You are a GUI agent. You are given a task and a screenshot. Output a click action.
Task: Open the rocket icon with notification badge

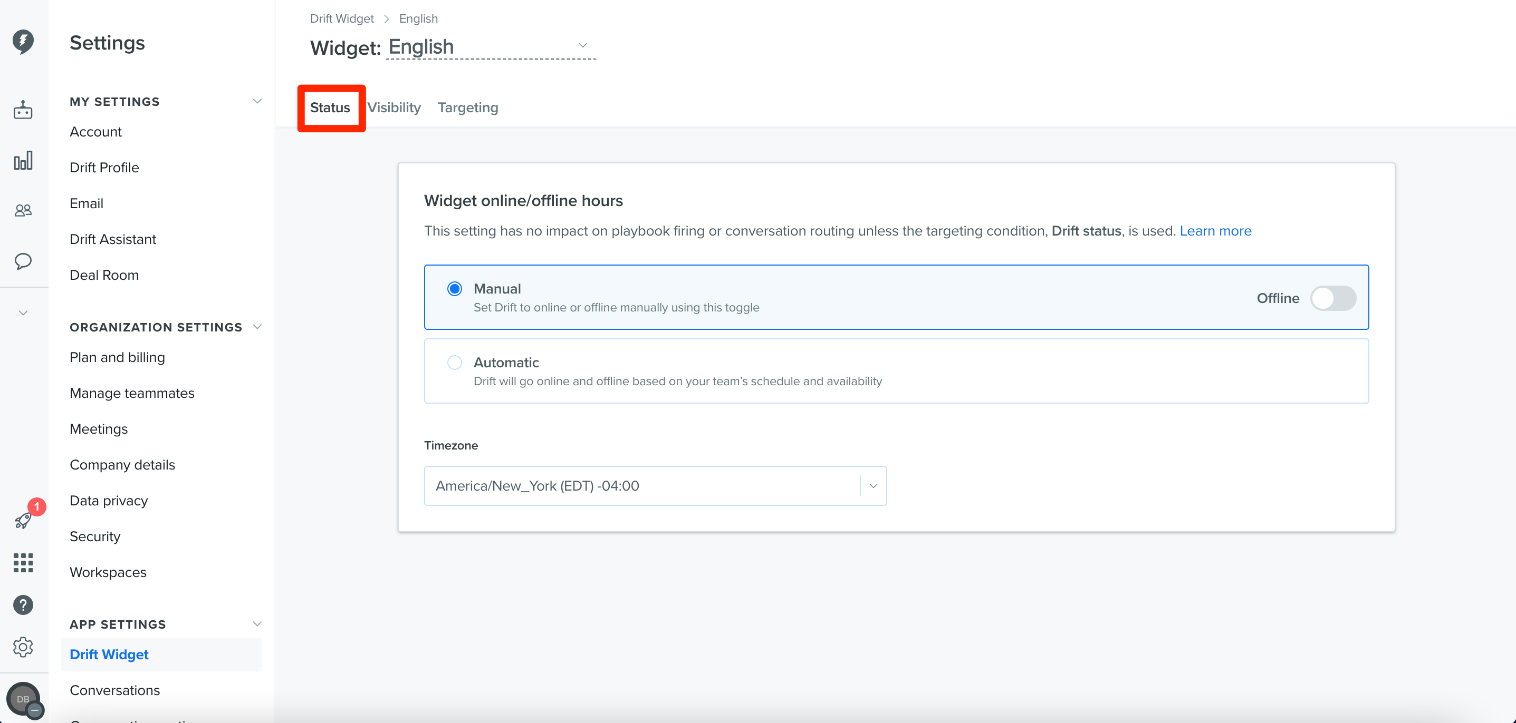[x=24, y=520]
